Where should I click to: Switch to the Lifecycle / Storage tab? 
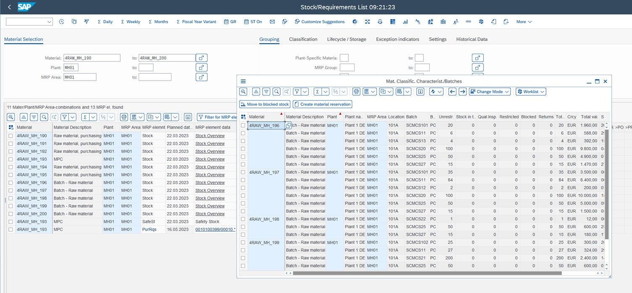pos(347,39)
